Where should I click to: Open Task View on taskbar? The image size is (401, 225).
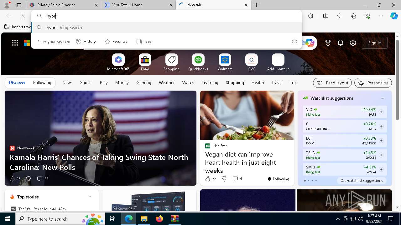point(113,219)
